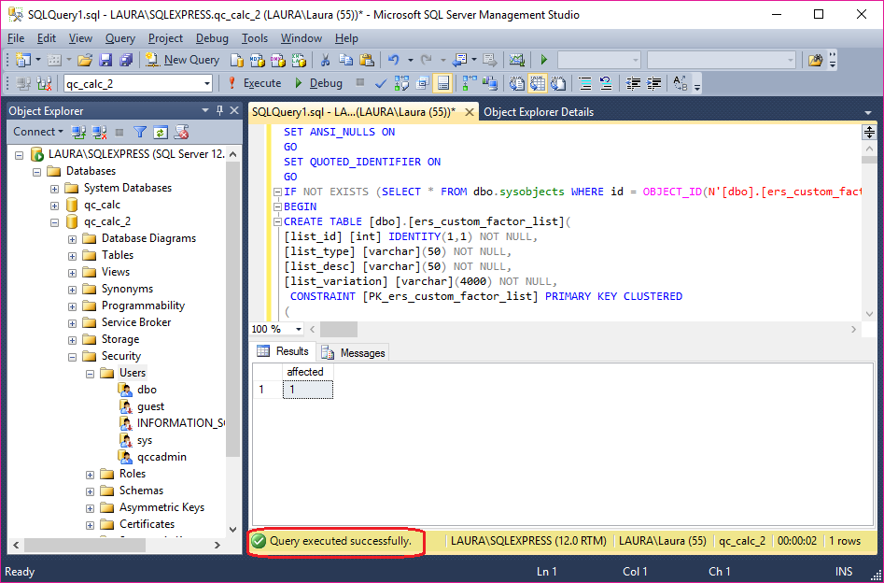Start debugging with the Debug button
This screenshot has width=884, height=583.
click(x=318, y=83)
